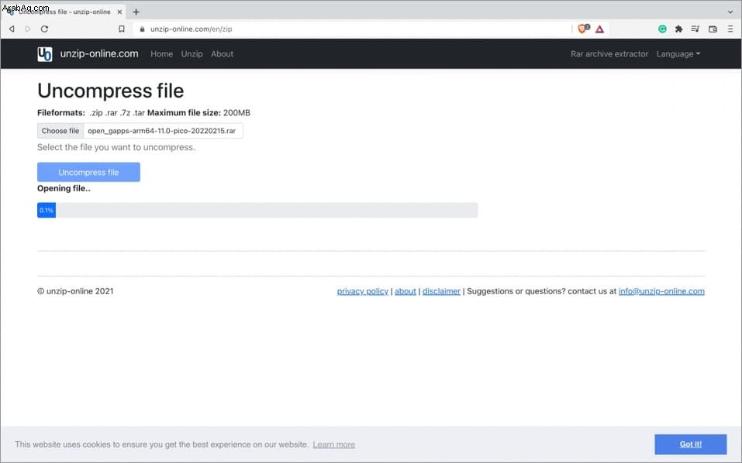Open the browser hamburger menu
The image size is (742, 463).
point(730,29)
